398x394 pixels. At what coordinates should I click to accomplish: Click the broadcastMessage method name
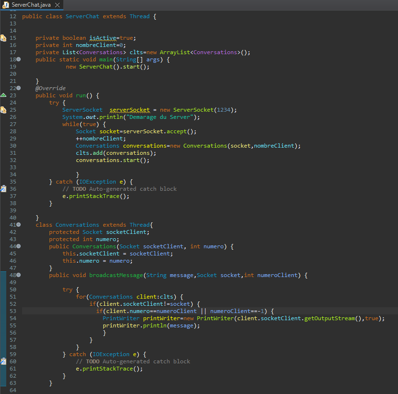[116, 275]
